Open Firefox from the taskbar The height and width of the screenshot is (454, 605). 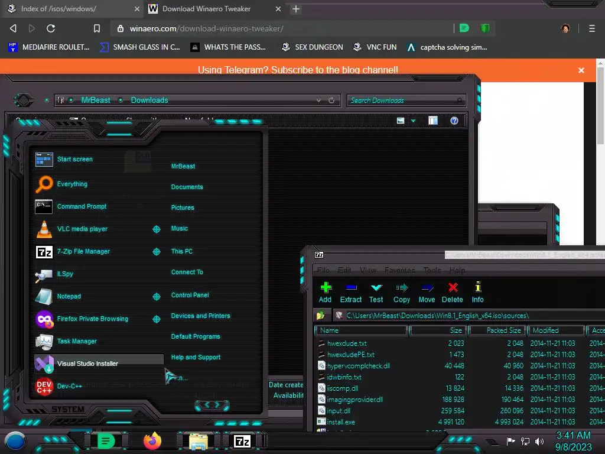152,441
